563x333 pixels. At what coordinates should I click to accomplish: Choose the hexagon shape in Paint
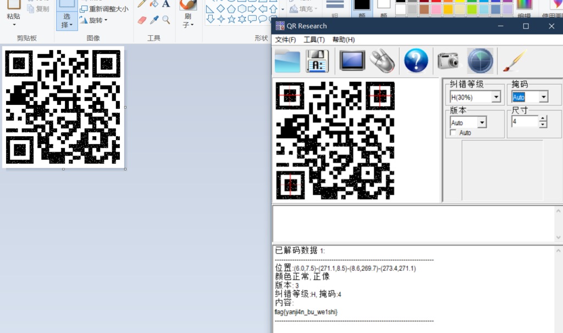point(242,9)
